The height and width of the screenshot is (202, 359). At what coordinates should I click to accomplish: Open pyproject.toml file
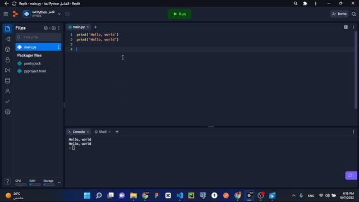[35, 71]
